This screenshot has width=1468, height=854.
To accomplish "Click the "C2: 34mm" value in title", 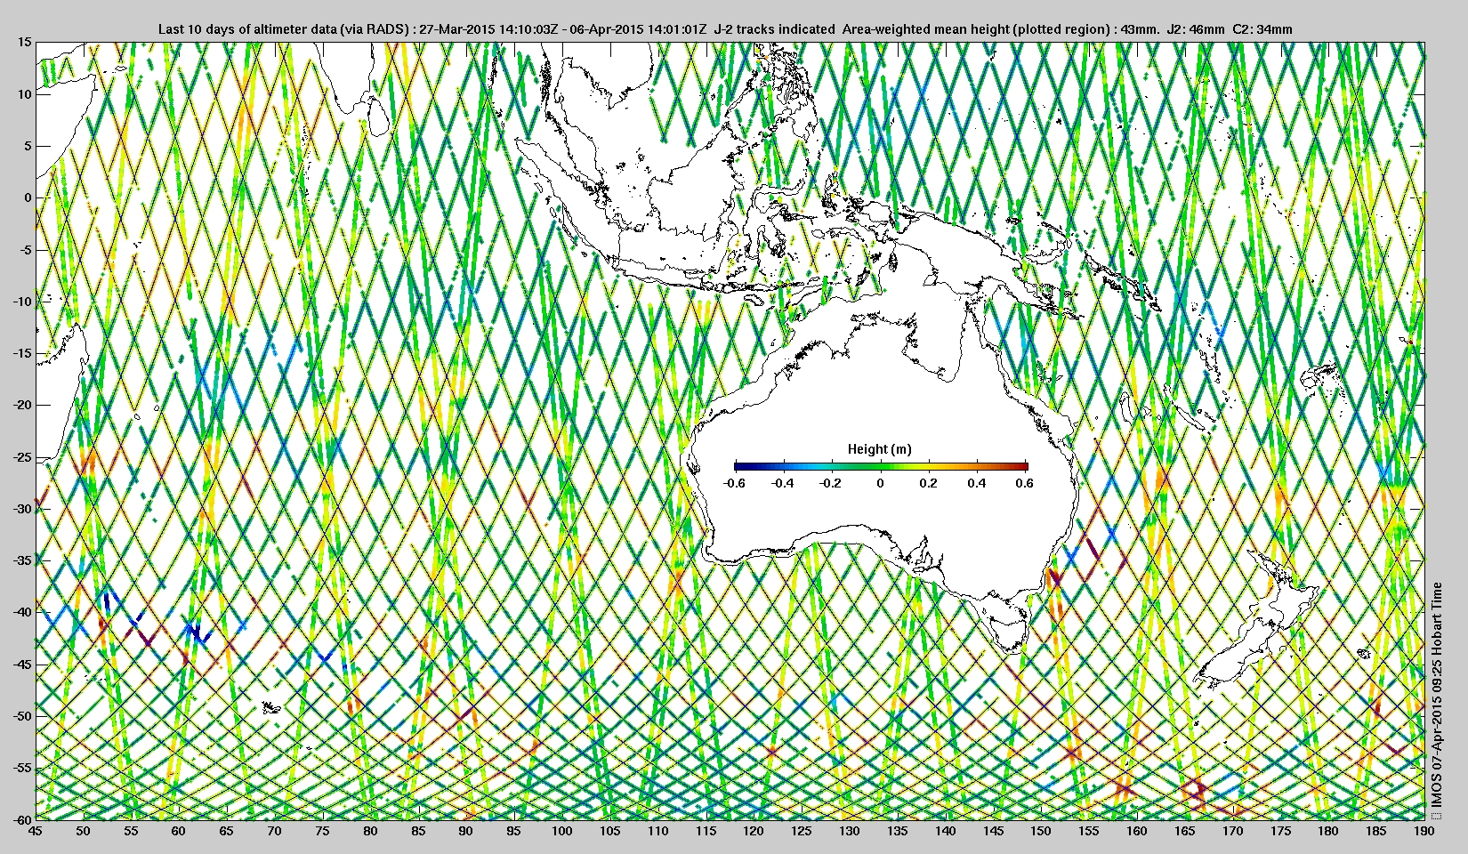I will 1262,29.
